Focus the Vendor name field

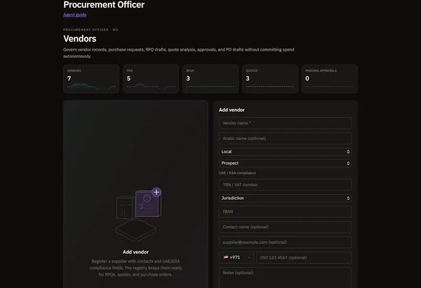[285, 123]
